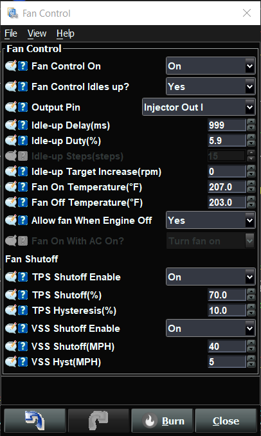The width and height of the screenshot is (261, 436).
Task: Expand the Output Pin Injector Out I dropdown
Action: (199, 107)
